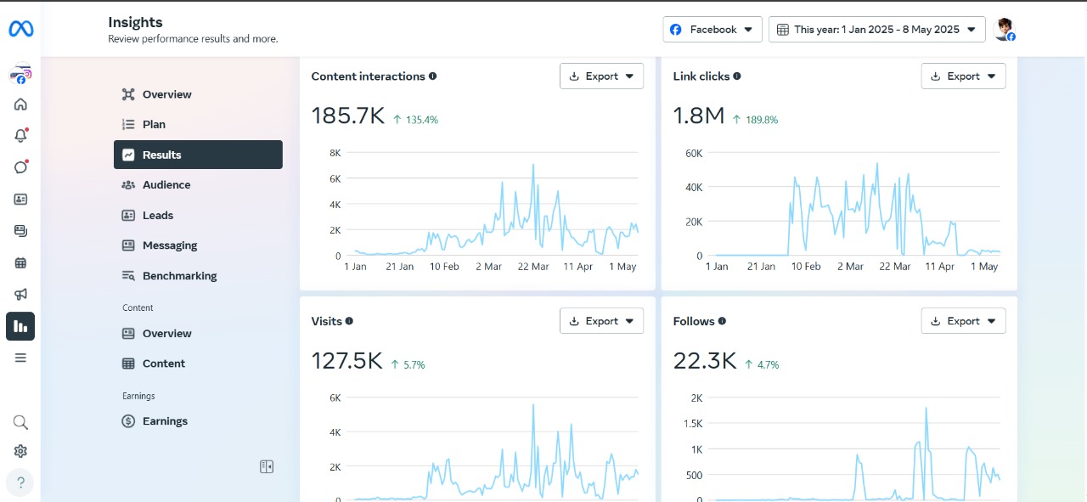Click the Meta logo
This screenshot has height=502, width=1087.
coord(20,29)
